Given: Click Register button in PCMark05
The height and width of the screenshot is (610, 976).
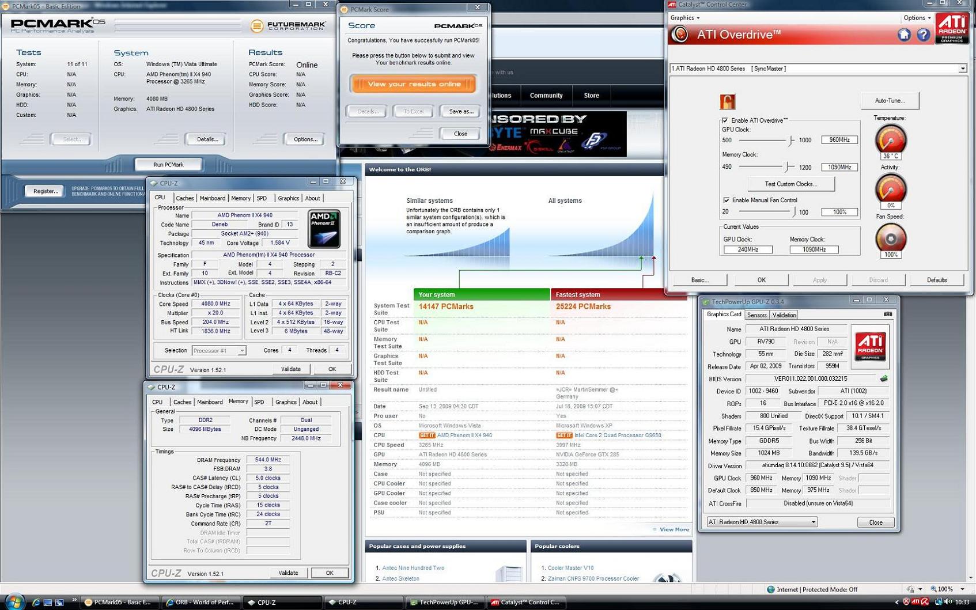Looking at the screenshot, I should point(46,191).
